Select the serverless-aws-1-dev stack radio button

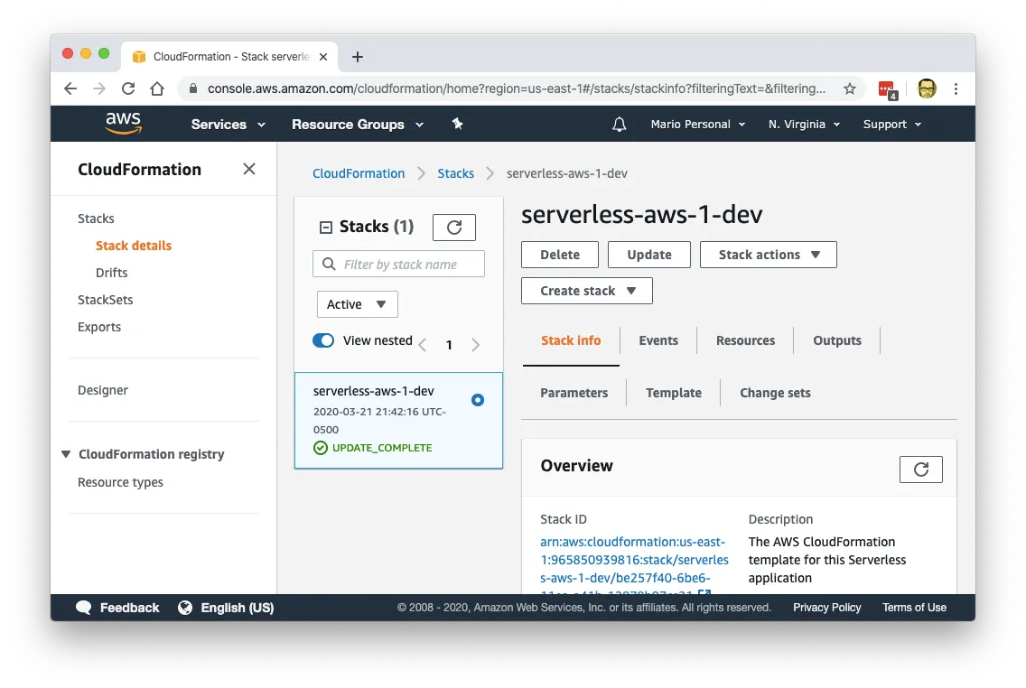click(x=478, y=400)
